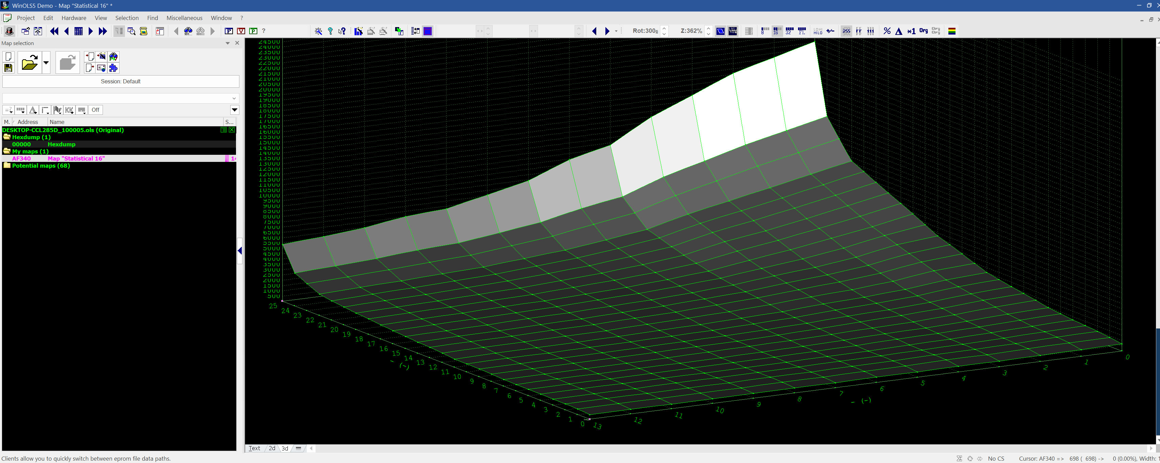The image size is (1160, 463).
Task: Expand the Potential maps (68) folder
Action: [x=7, y=166]
